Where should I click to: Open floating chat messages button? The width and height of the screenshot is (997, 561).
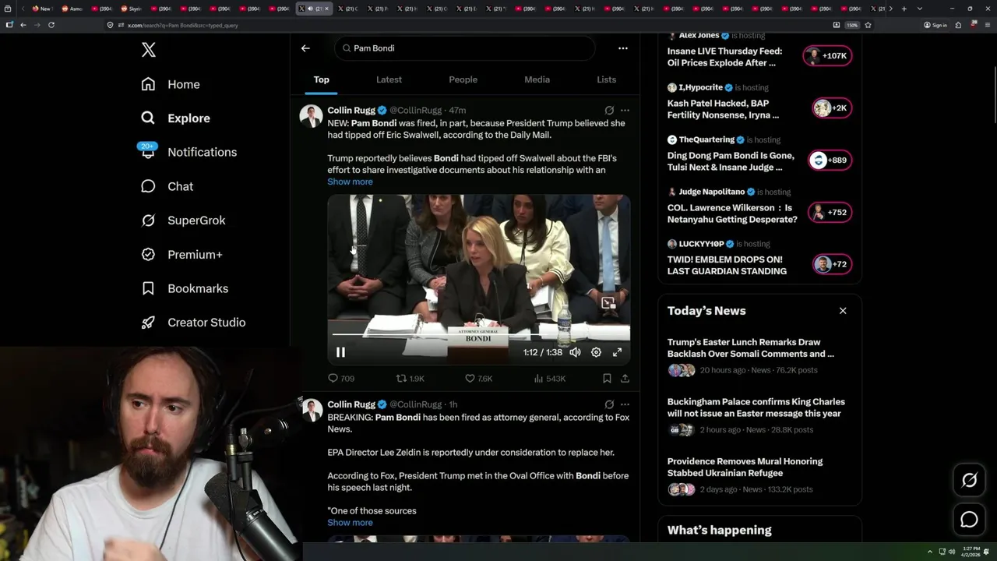tap(970, 520)
